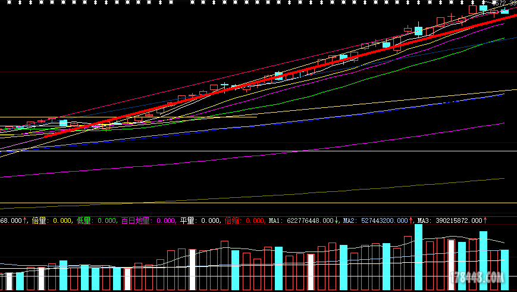Click the leftmost white volume bar
517x292 pixels.
point(9,281)
